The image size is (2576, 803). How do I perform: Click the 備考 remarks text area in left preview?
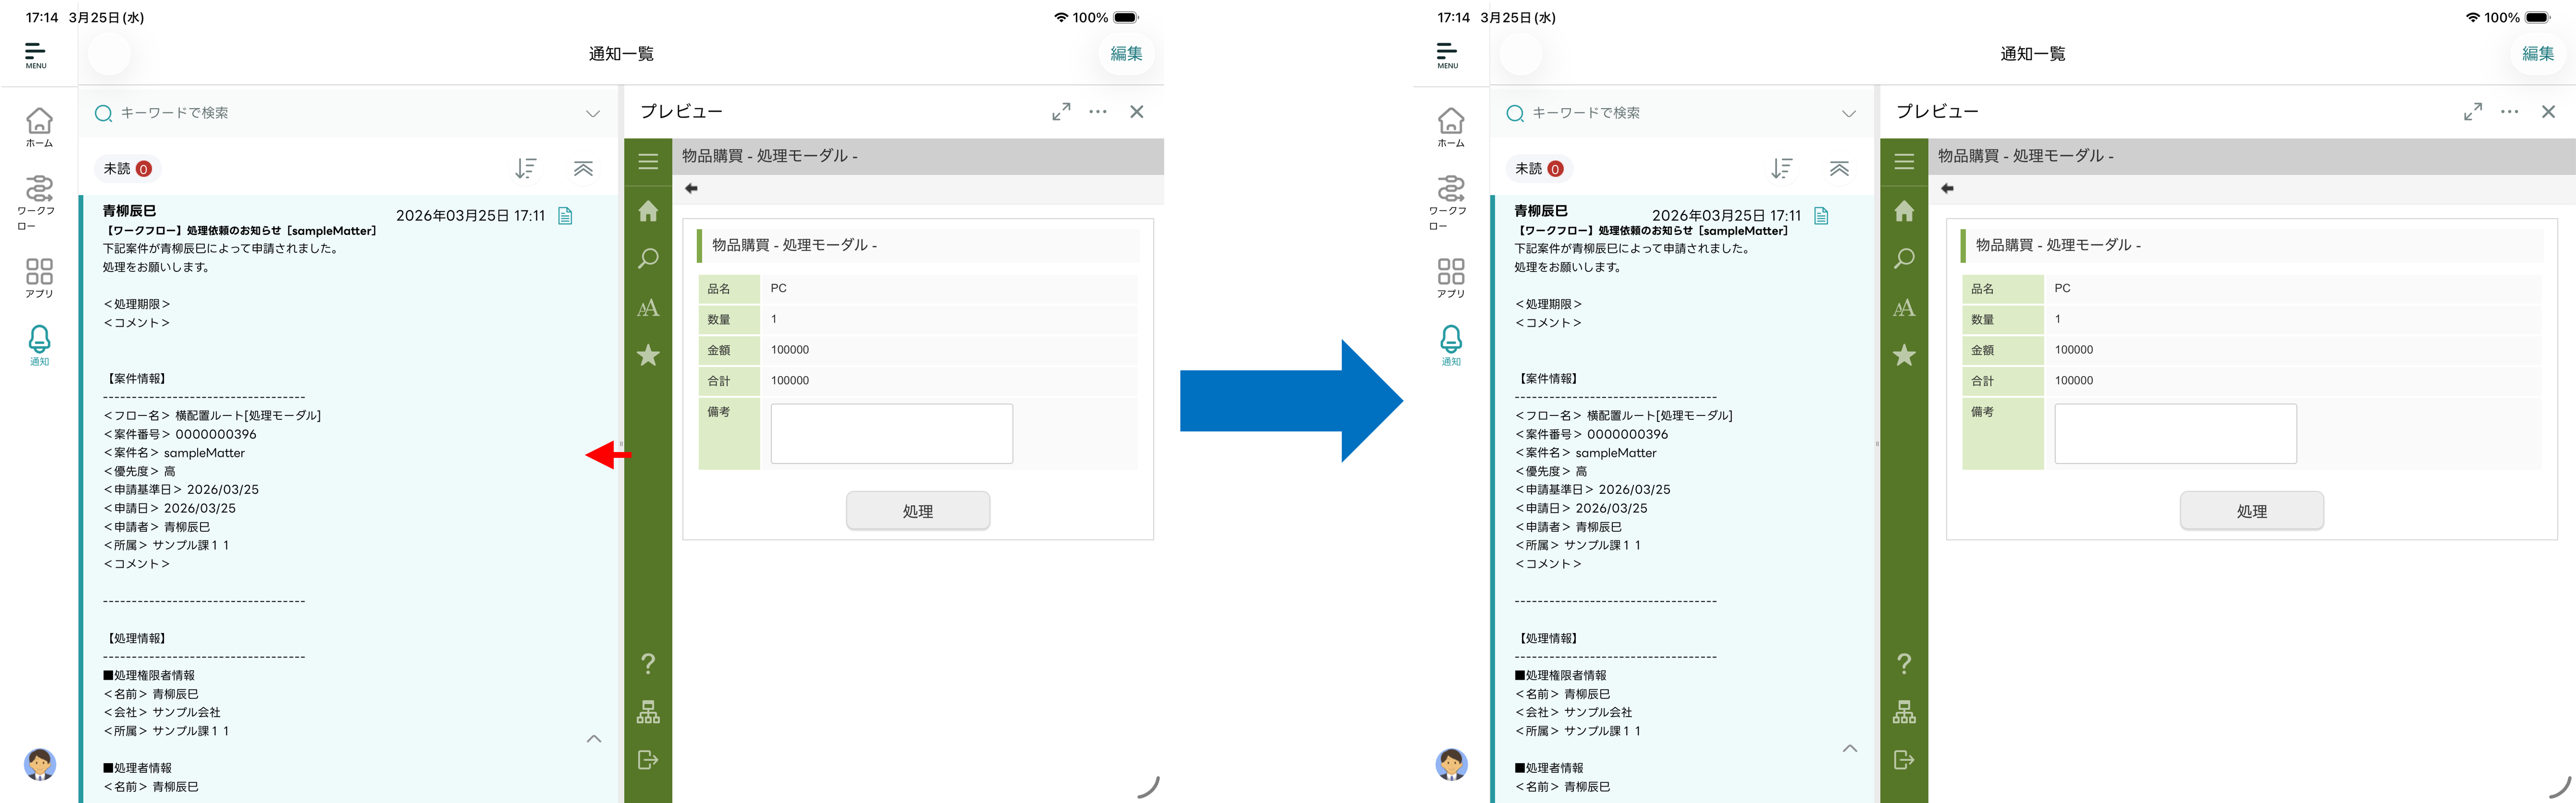pos(891,434)
